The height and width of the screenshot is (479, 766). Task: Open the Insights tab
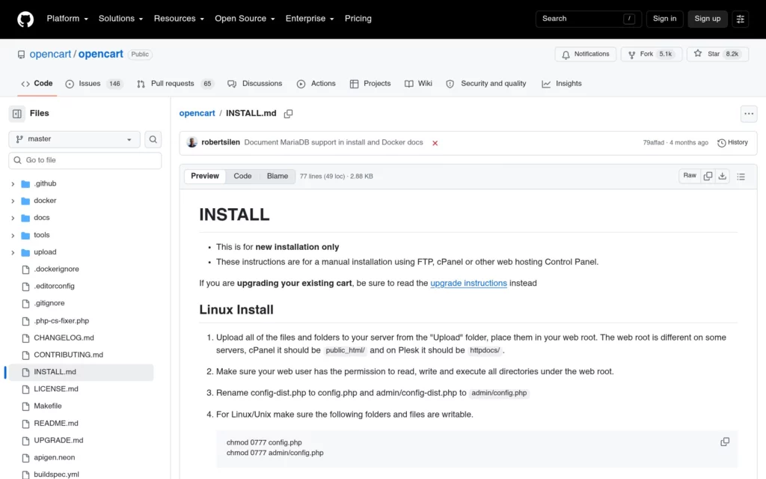(x=562, y=84)
